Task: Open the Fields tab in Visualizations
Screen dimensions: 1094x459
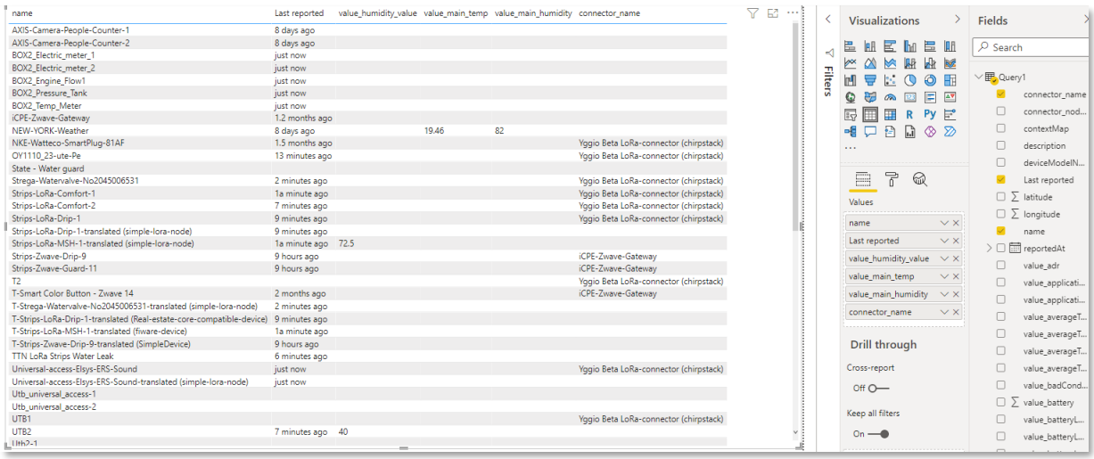Action: [861, 179]
